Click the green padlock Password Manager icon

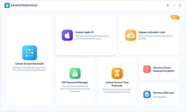point(75,73)
